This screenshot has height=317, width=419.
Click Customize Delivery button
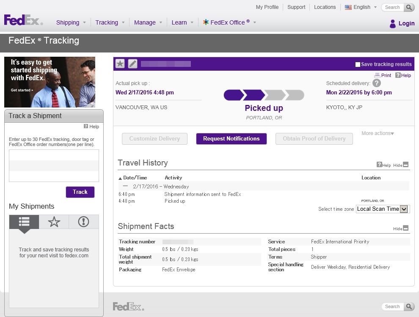[x=155, y=139]
